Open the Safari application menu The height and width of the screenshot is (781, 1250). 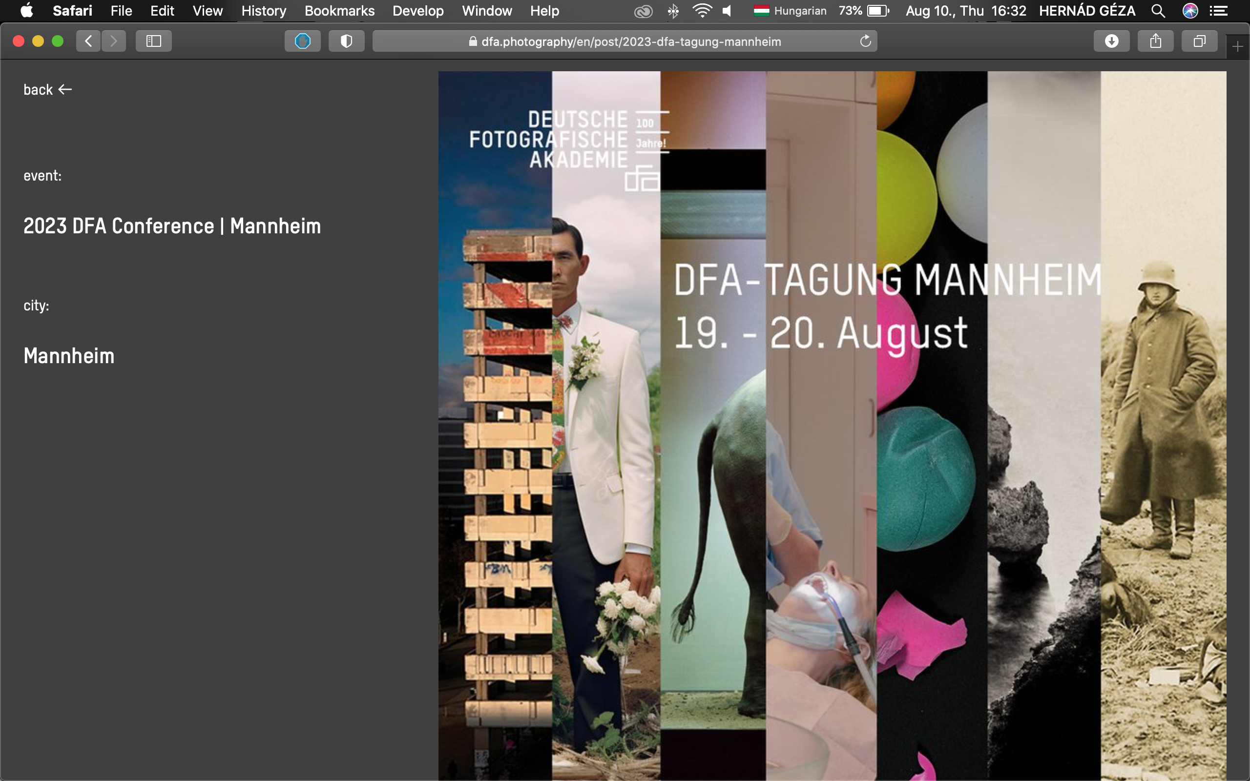click(x=72, y=11)
